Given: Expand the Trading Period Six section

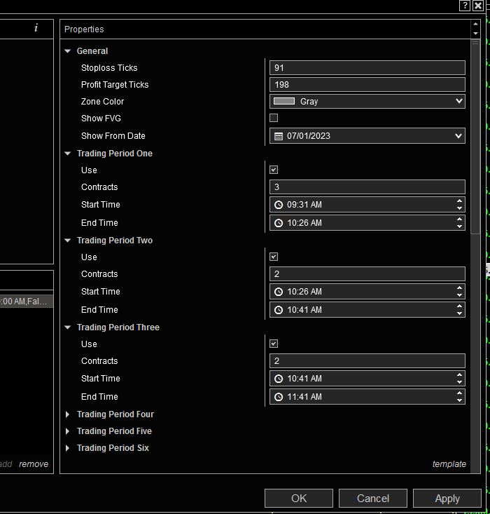Looking at the screenshot, I should (67, 448).
